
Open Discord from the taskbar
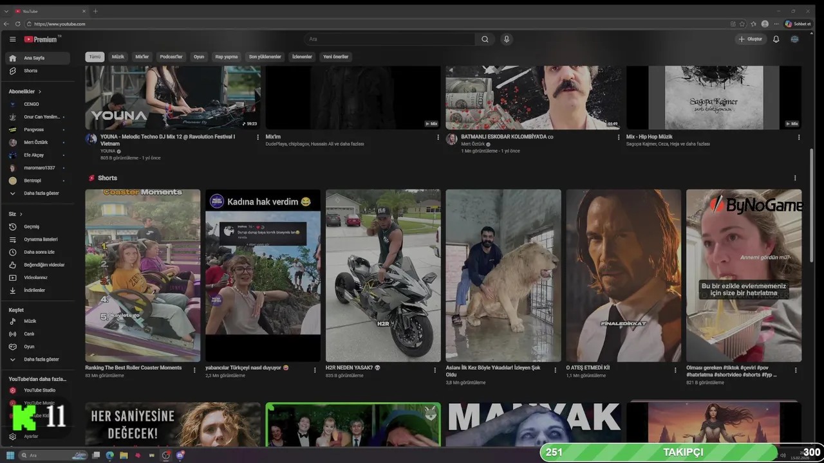point(180,455)
